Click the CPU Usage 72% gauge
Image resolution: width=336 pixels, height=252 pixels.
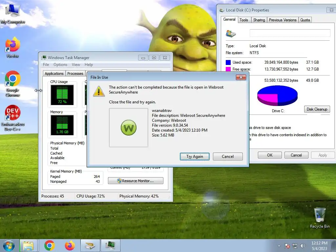(62, 95)
